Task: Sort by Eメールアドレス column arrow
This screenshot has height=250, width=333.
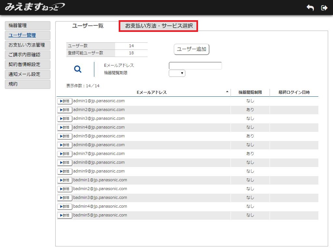Action: click(227, 92)
